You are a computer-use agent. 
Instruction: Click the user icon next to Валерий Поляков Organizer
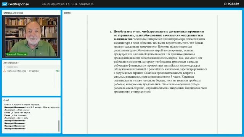pyautogui.click(x=5, y=71)
